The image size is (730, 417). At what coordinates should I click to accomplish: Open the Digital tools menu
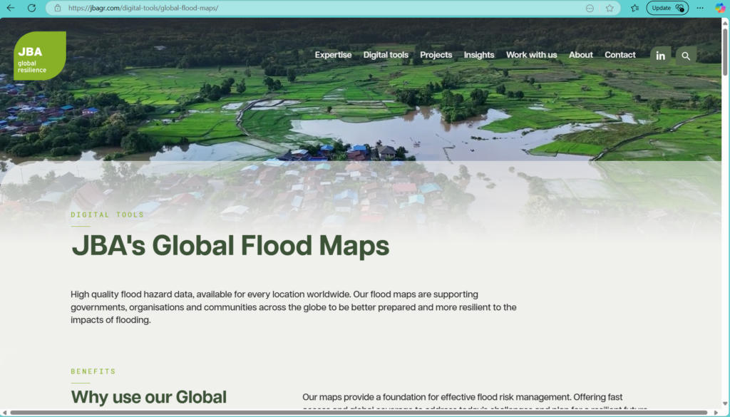pyautogui.click(x=386, y=55)
